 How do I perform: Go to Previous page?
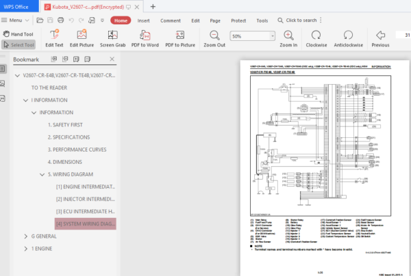point(380,38)
